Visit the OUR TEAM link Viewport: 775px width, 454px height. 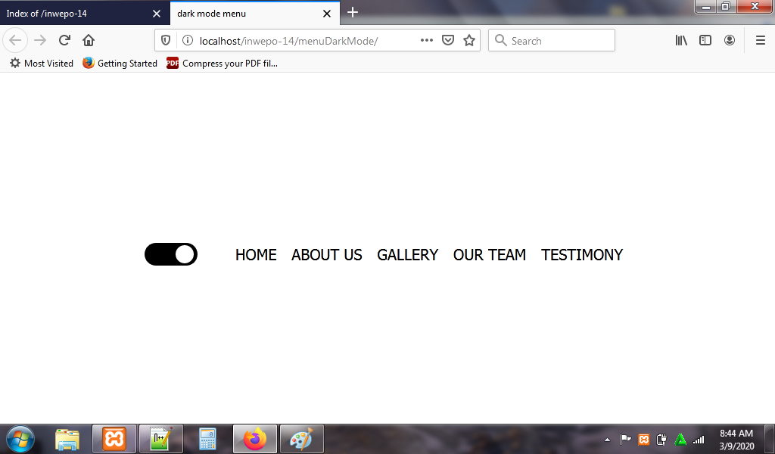tap(490, 255)
